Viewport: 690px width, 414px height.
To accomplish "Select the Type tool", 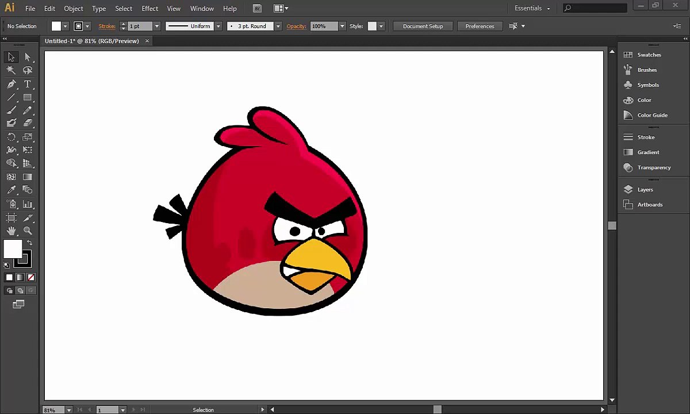I will (x=28, y=84).
